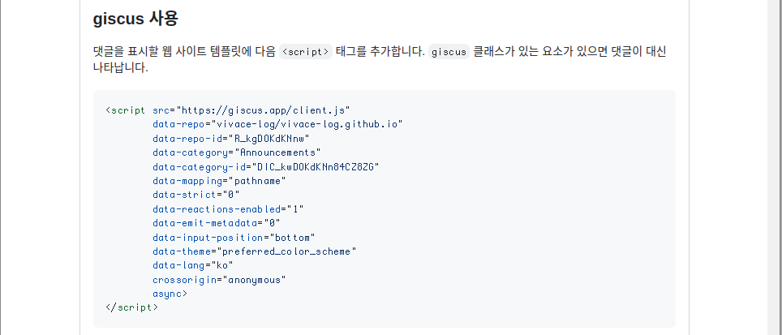The image size is (782, 335).
Task: Click the data-emit-metadata line
Action: 217,223
